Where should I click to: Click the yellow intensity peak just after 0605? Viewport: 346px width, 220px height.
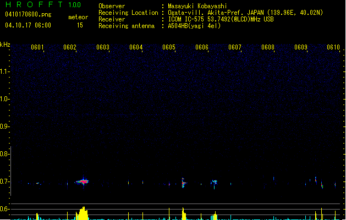pyautogui.click(x=184, y=213)
